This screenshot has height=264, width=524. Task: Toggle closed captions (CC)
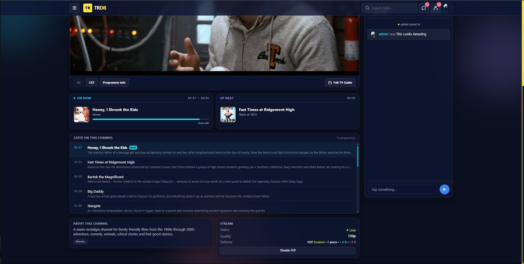coord(79,83)
